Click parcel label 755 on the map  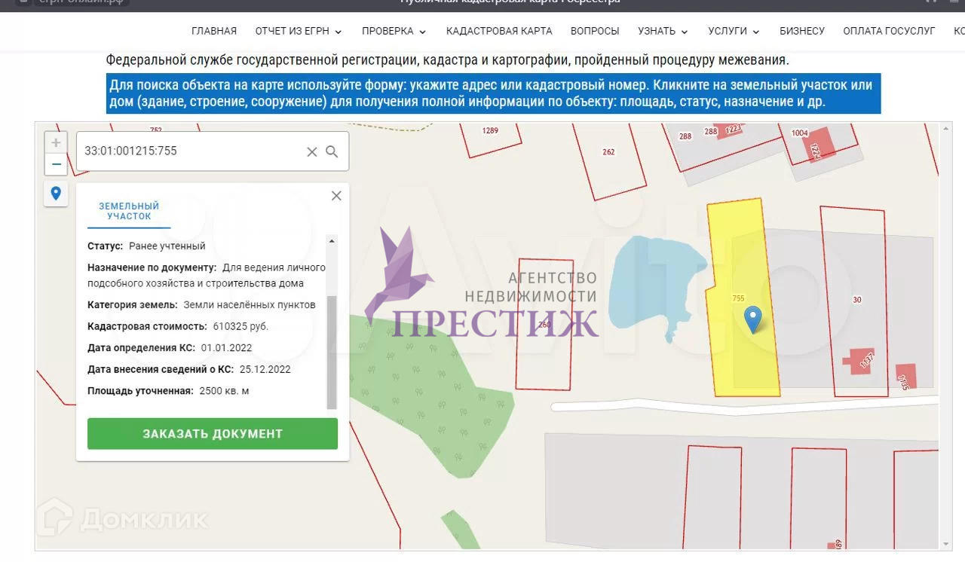(x=739, y=299)
